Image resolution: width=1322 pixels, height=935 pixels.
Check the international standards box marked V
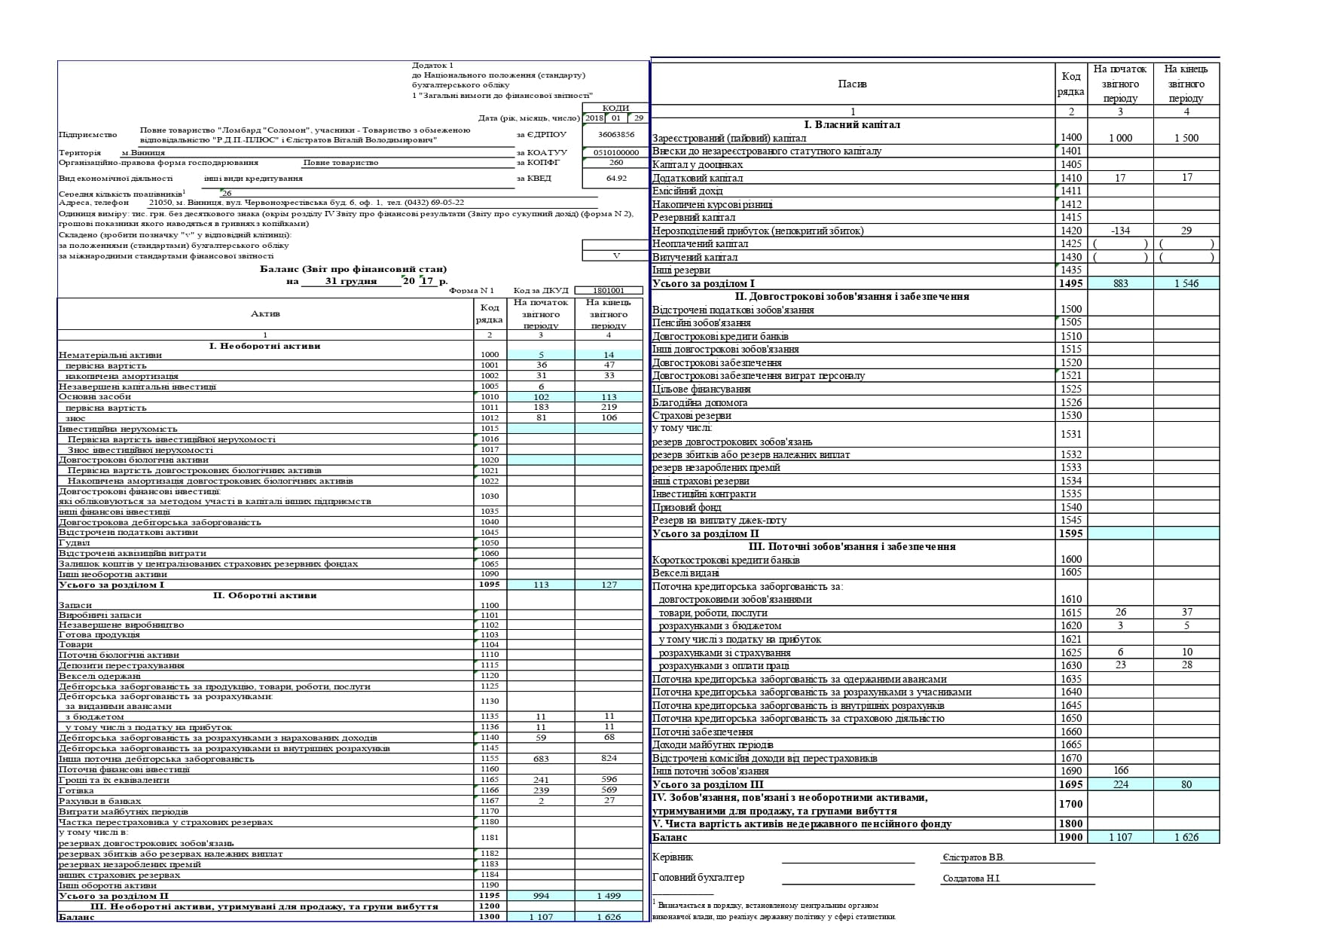tap(615, 256)
